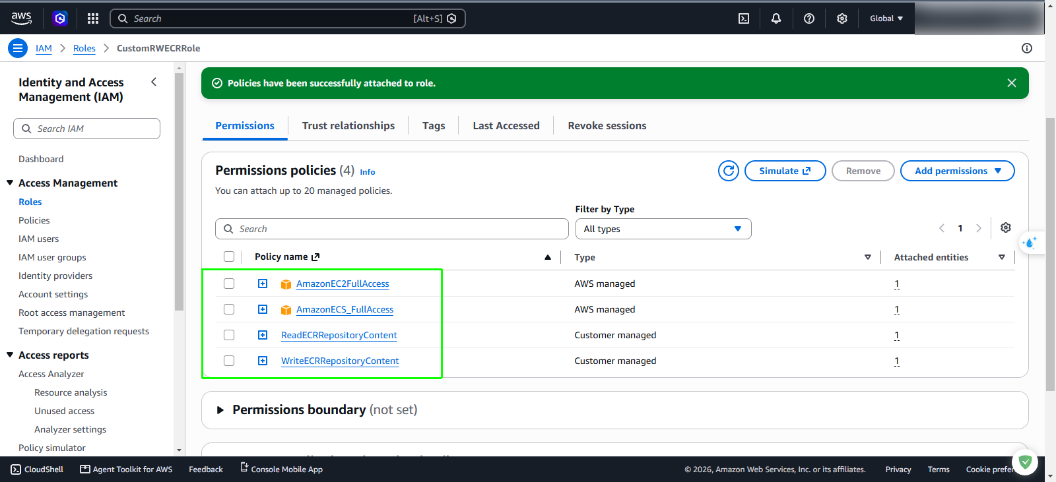The height and width of the screenshot is (482, 1056).
Task: Click the Simulate button
Action: tap(785, 171)
